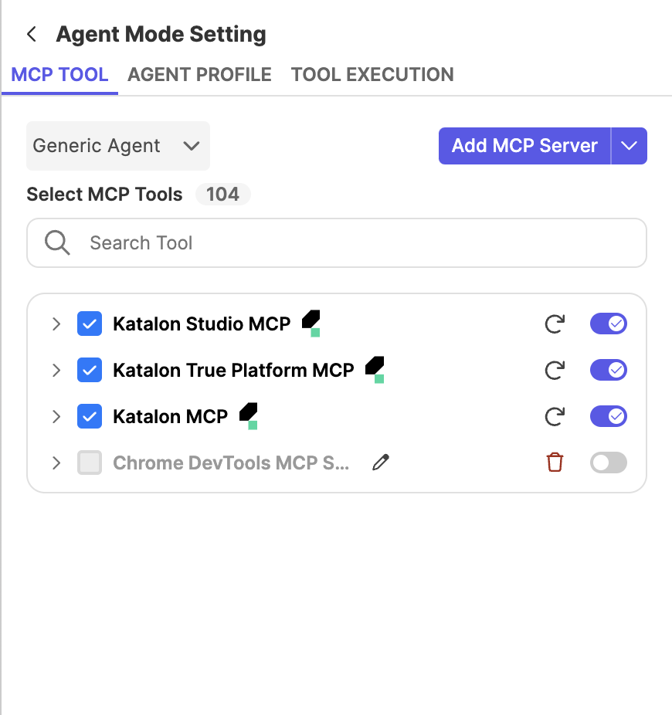Switch to the AGENT PROFILE tab
Screen dimensions: 672x715
coord(199,74)
